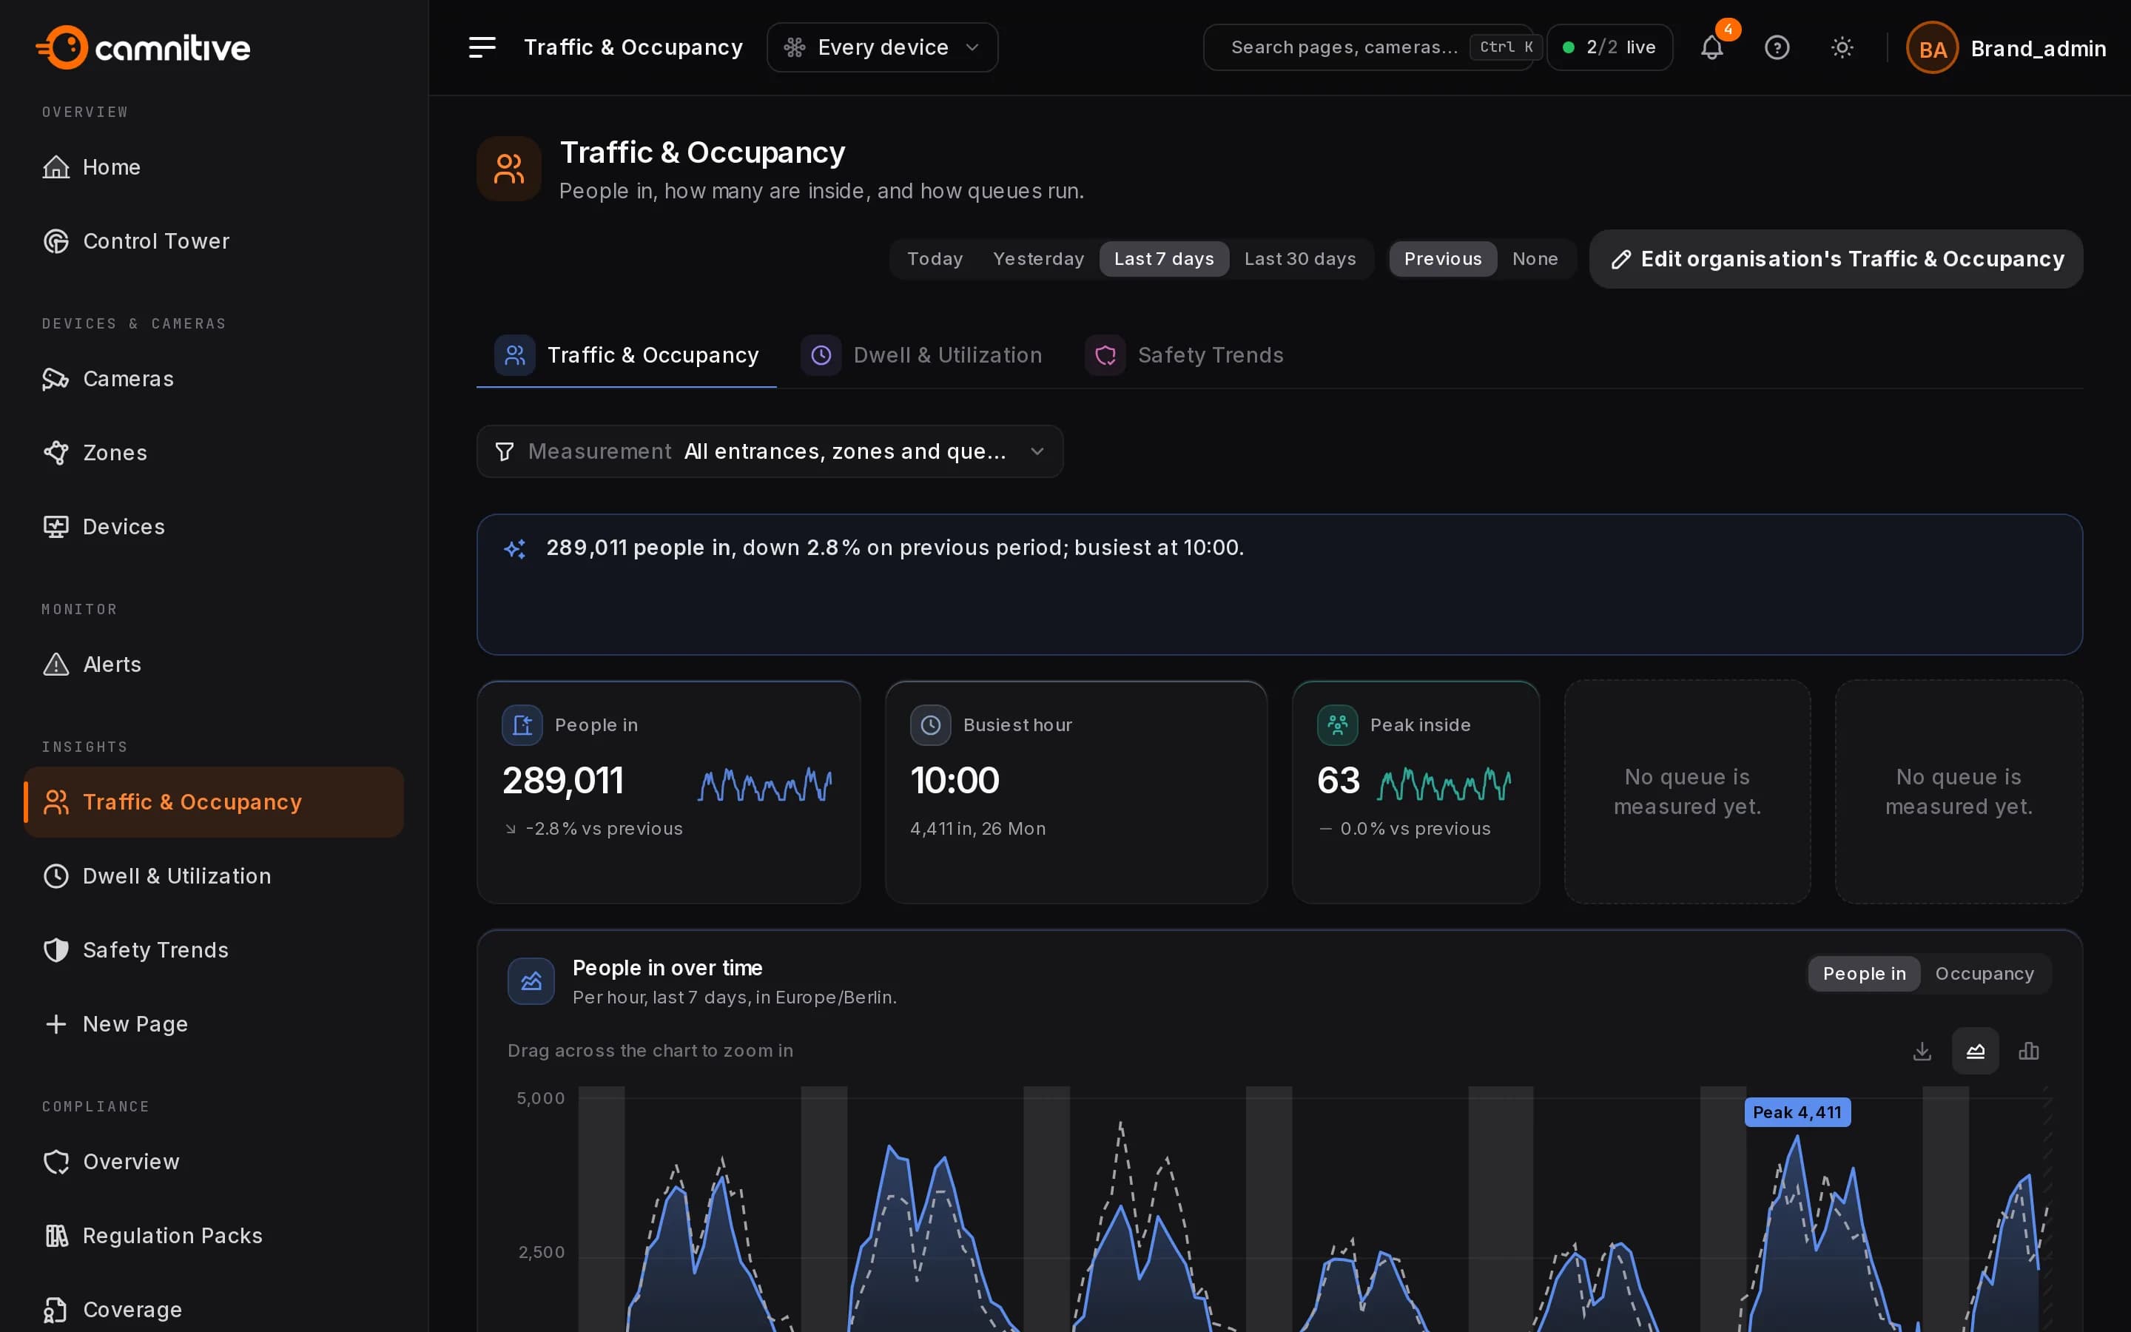Set comparison to Previous
The width and height of the screenshot is (2131, 1332).
tap(1442, 259)
